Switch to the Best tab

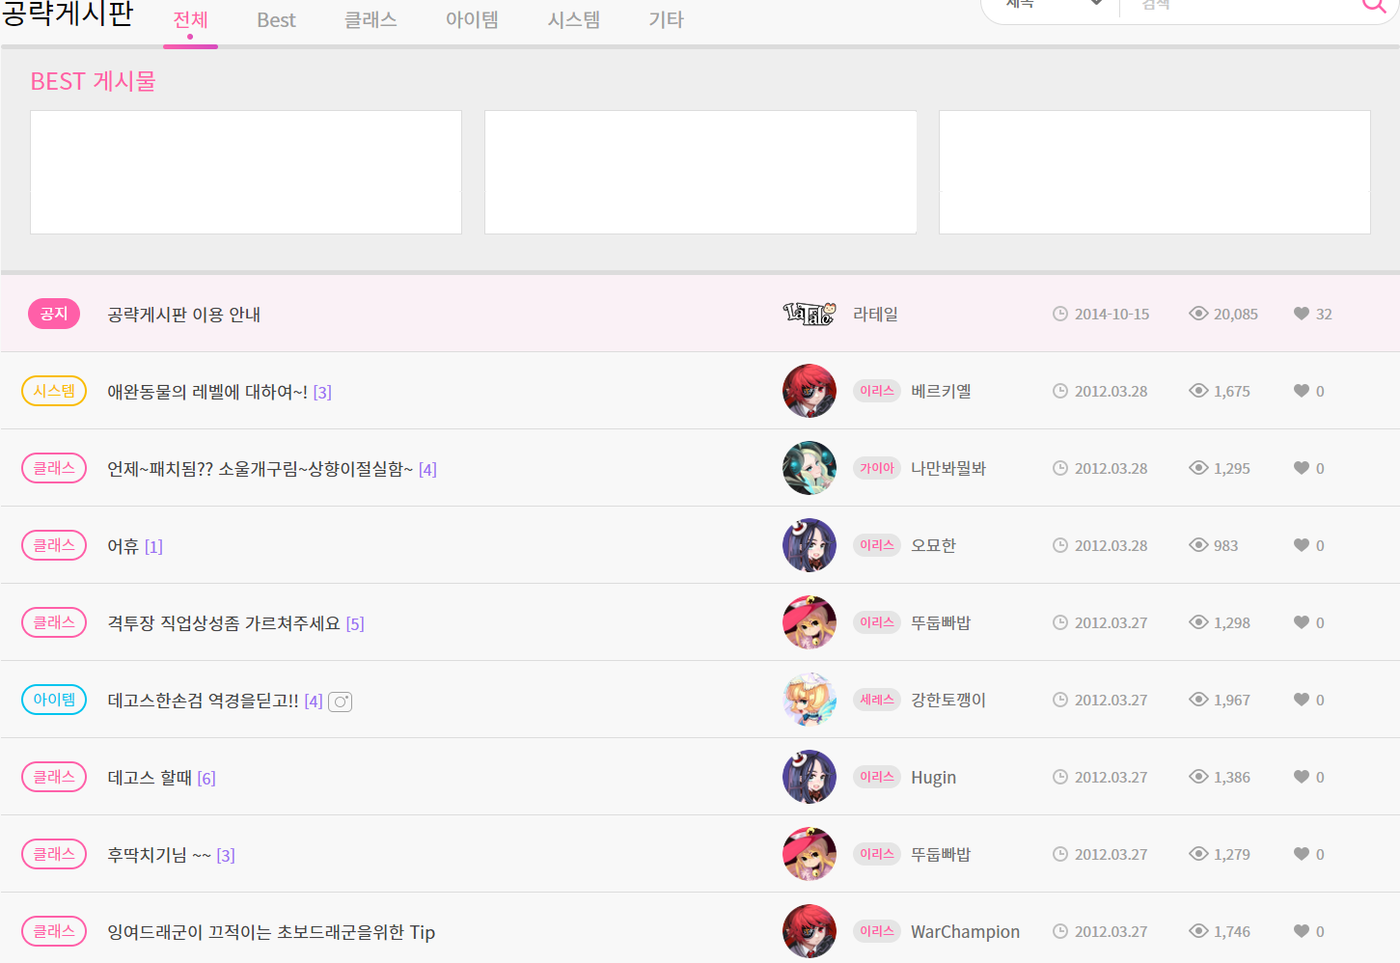[276, 20]
